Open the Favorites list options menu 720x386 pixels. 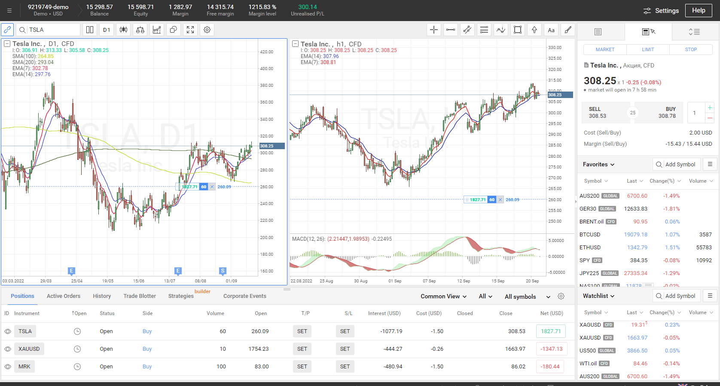click(x=710, y=164)
